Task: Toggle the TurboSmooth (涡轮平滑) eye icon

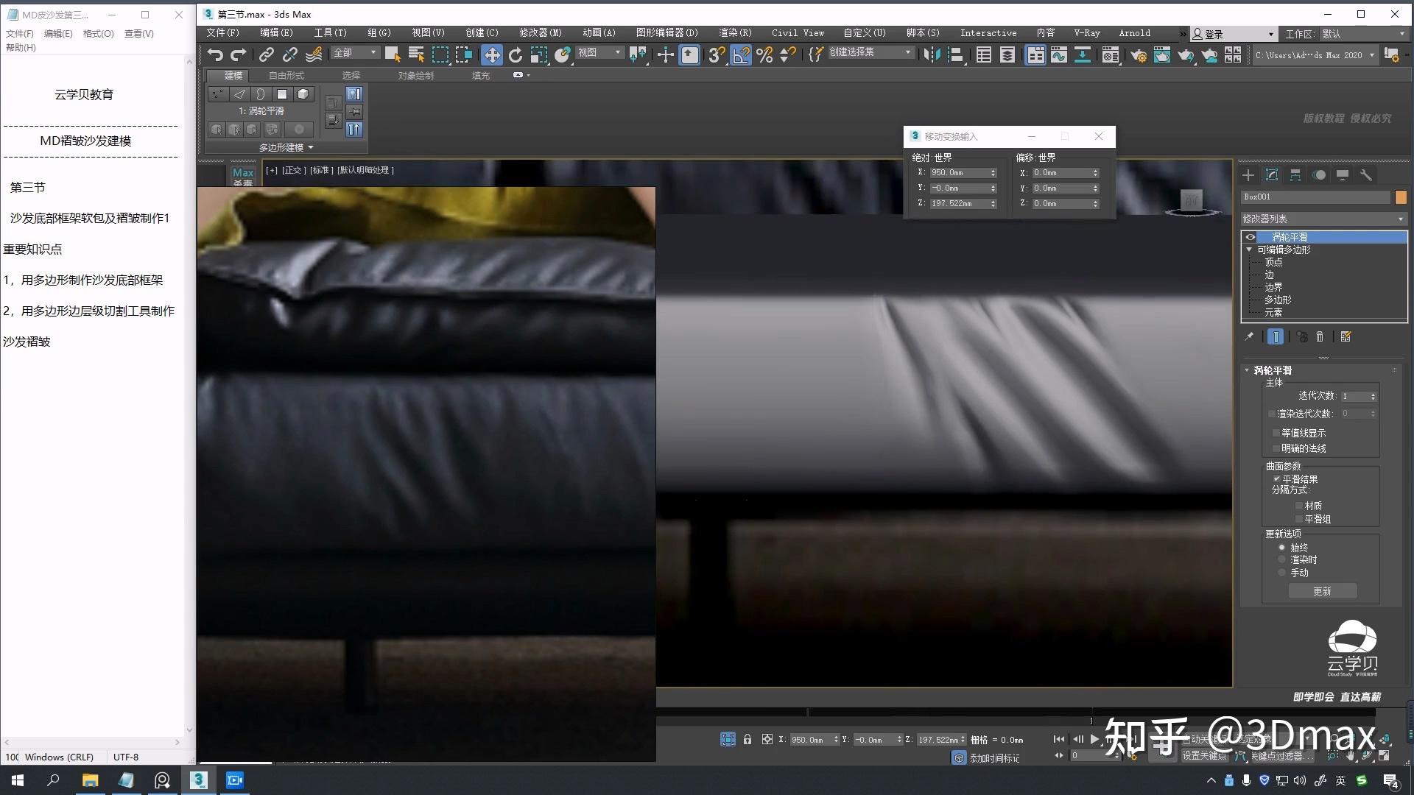Action: (x=1250, y=237)
